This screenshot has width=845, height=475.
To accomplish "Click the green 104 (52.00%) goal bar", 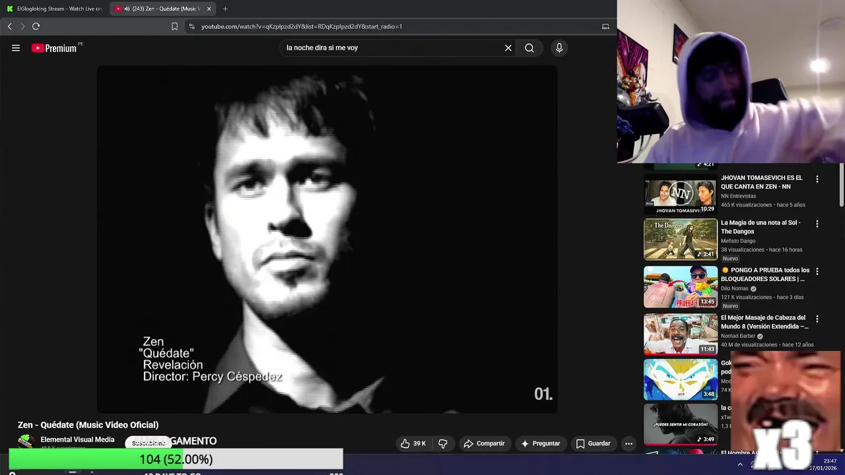I will [x=176, y=459].
